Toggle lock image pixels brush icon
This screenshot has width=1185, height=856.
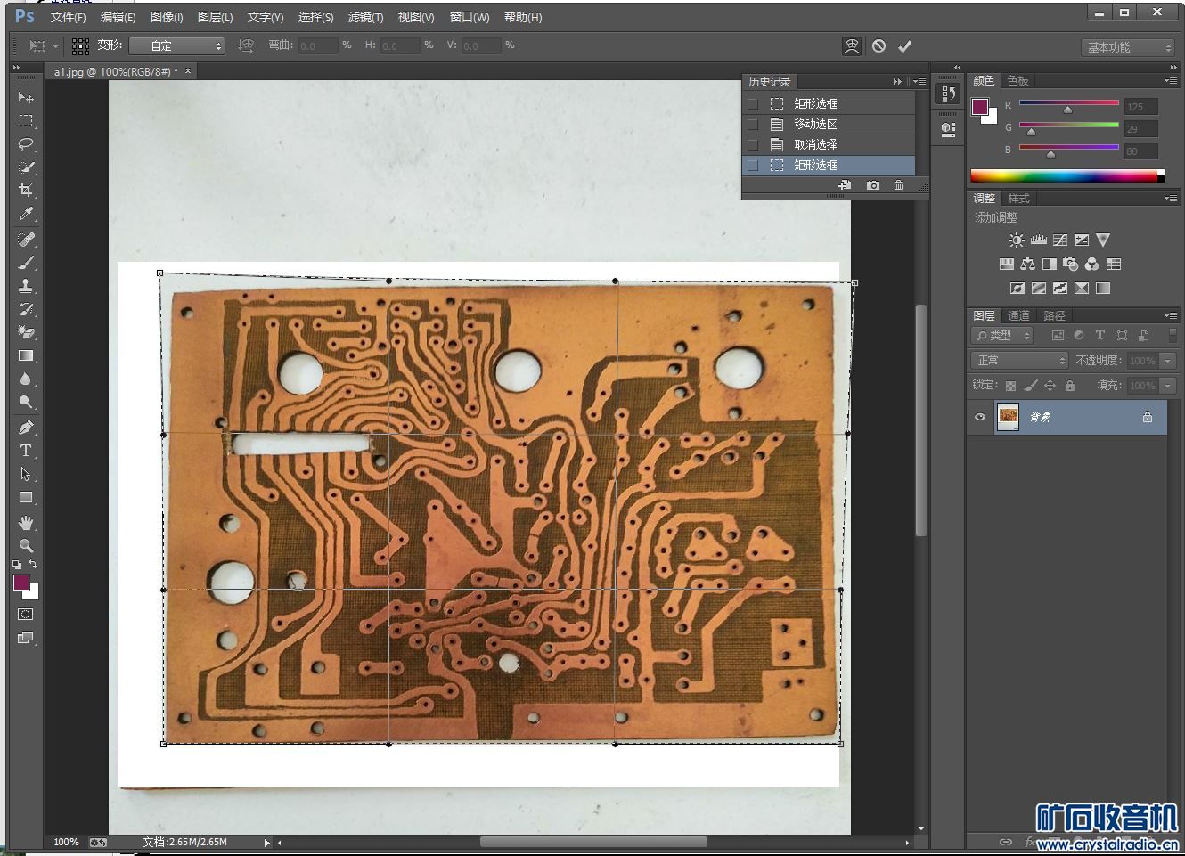point(1030,386)
